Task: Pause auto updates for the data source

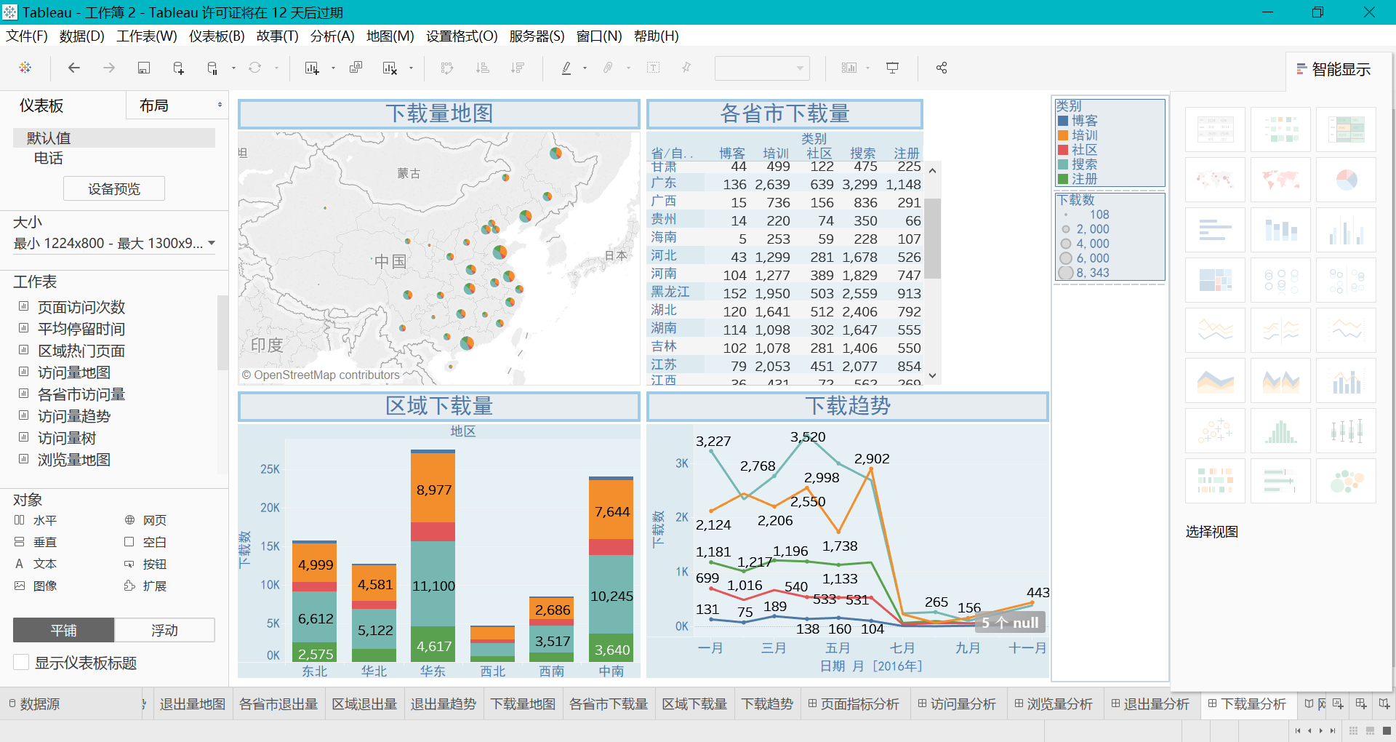Action: pos(212,68)
